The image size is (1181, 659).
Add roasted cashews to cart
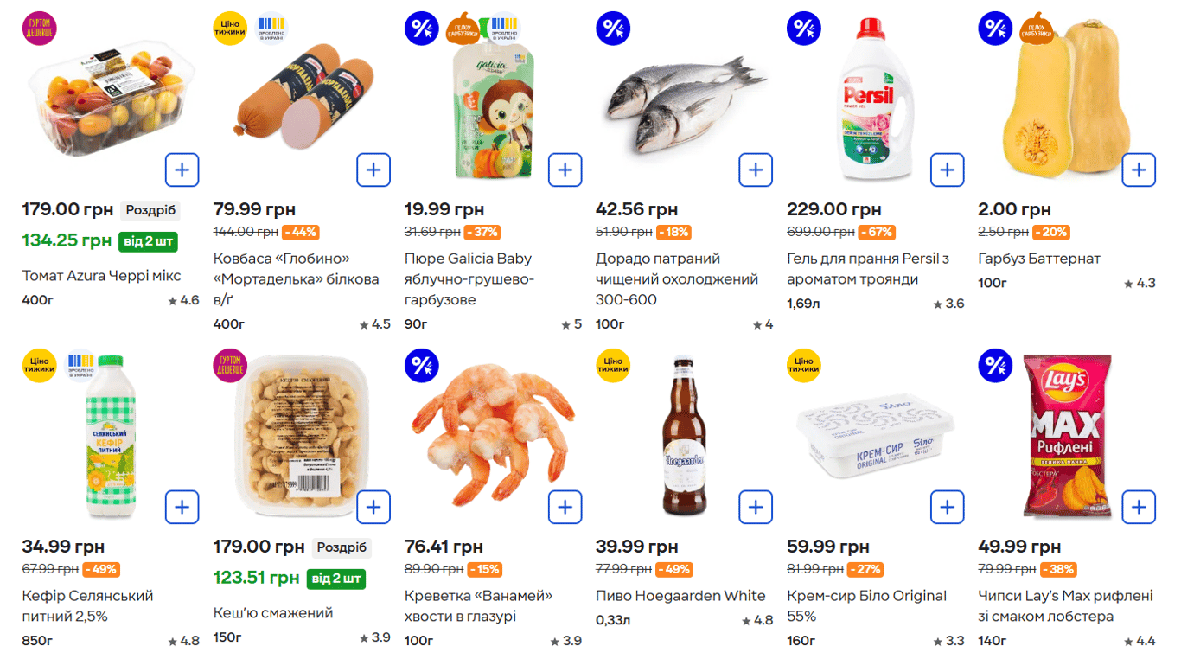(x=373, y=507)
